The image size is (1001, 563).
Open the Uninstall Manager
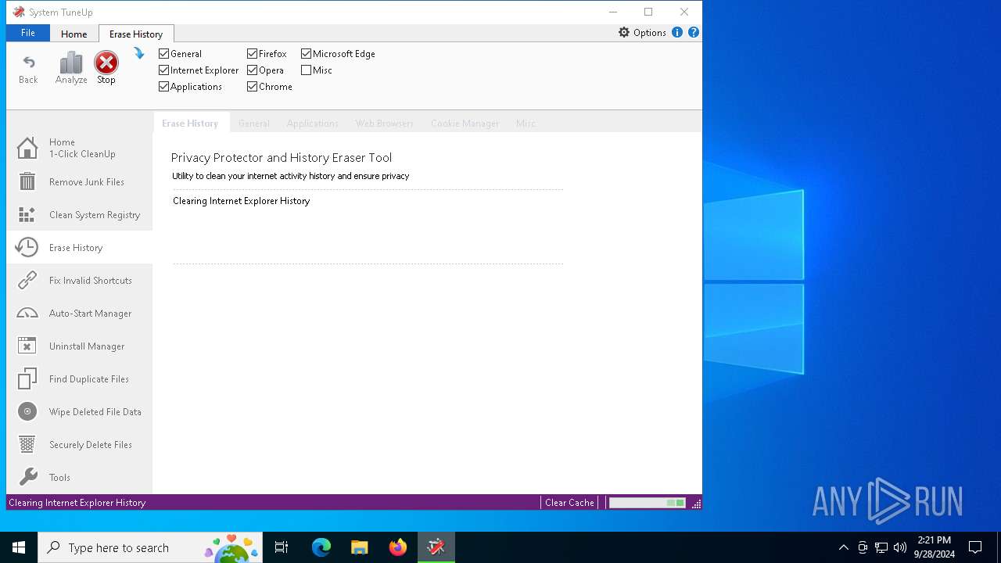click(79, 346)
